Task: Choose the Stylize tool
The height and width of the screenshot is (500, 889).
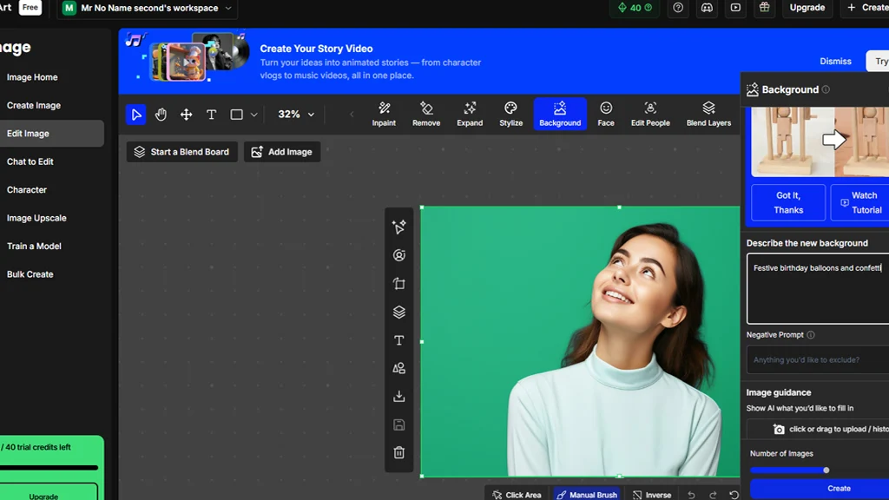Action: tap(510, 114)
